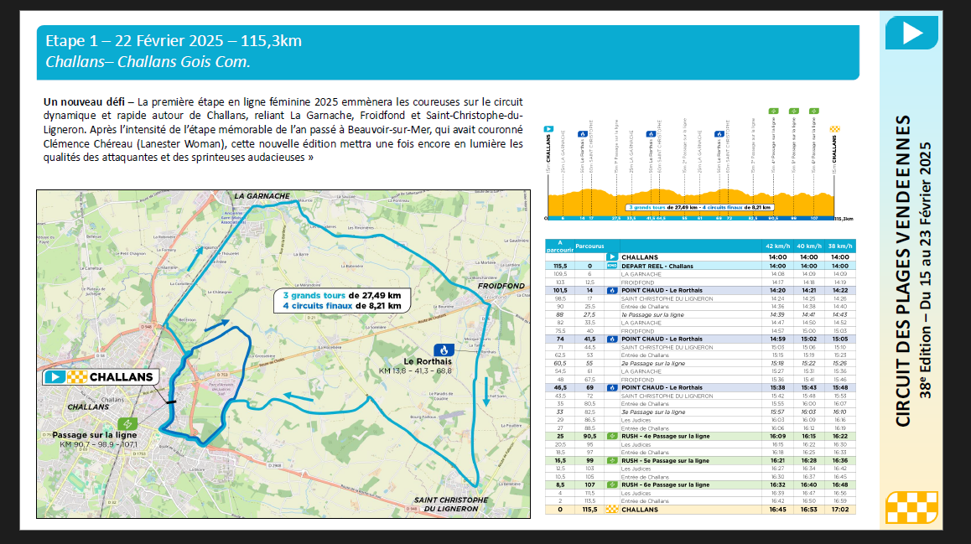Click the profile flame icon at km 14

(583, 133)
